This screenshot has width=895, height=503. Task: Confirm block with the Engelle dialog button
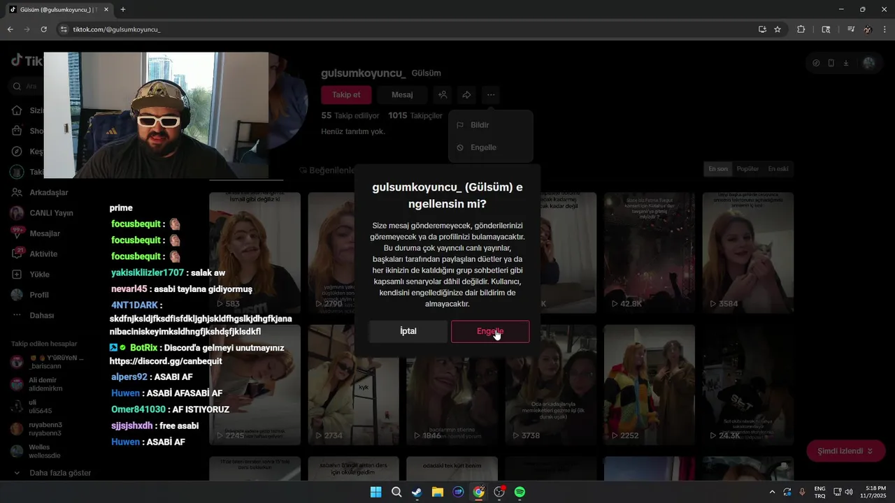click(x=490, y=331)
